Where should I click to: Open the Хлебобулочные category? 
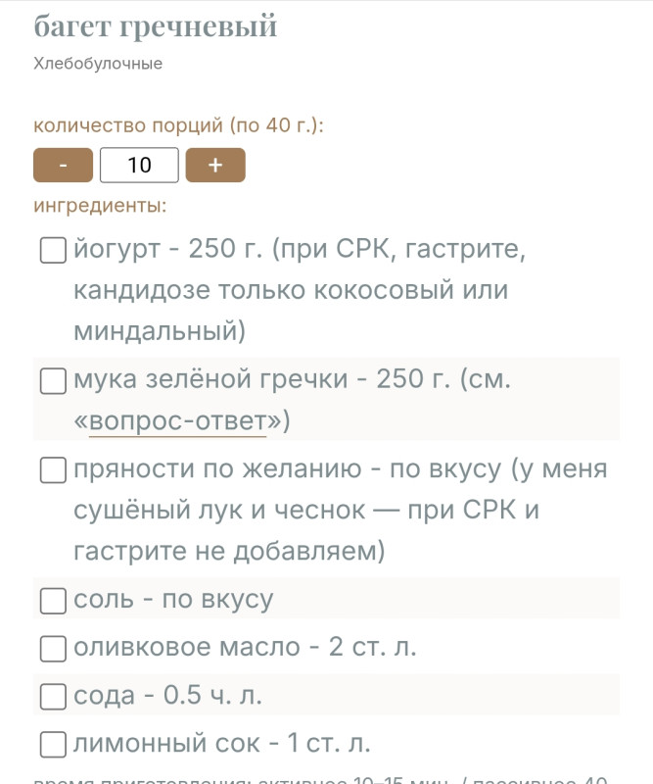coord(98,64)
